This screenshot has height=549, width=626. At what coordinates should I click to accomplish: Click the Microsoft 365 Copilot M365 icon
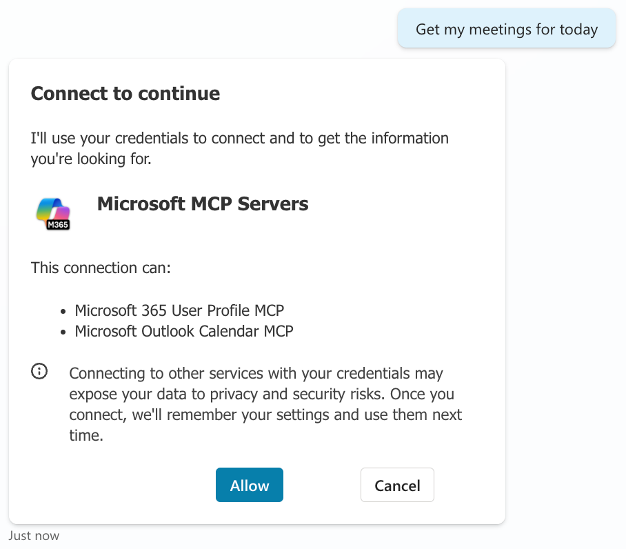pyautogui.click(x=53, y=212)
